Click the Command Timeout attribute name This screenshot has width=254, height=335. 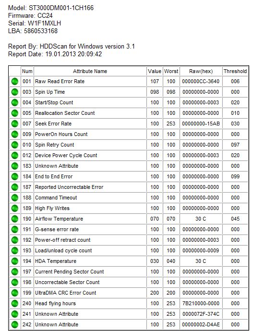(x=56, y=198)
